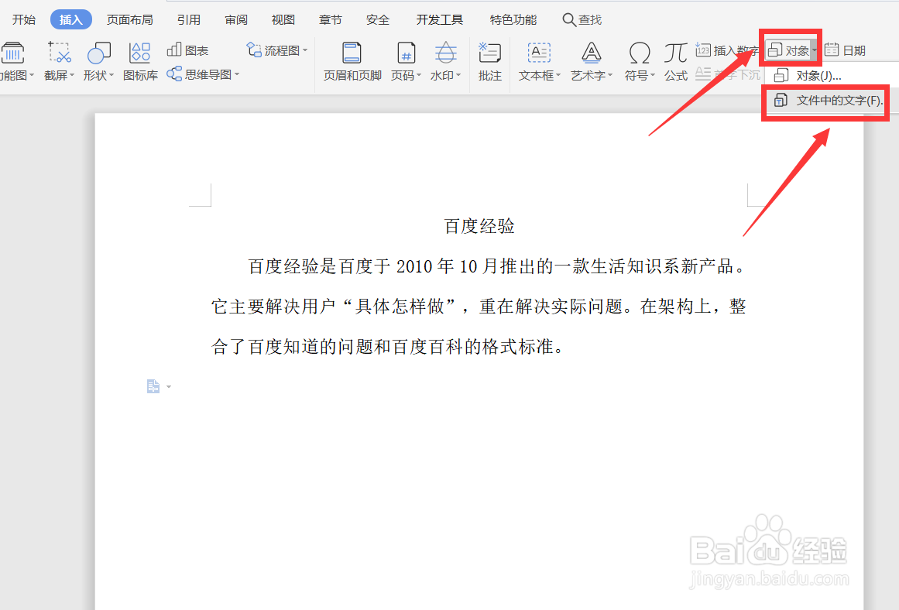Select the 图标库 icon library
Viewport: 899px width, 610px height.
(140, 61)
